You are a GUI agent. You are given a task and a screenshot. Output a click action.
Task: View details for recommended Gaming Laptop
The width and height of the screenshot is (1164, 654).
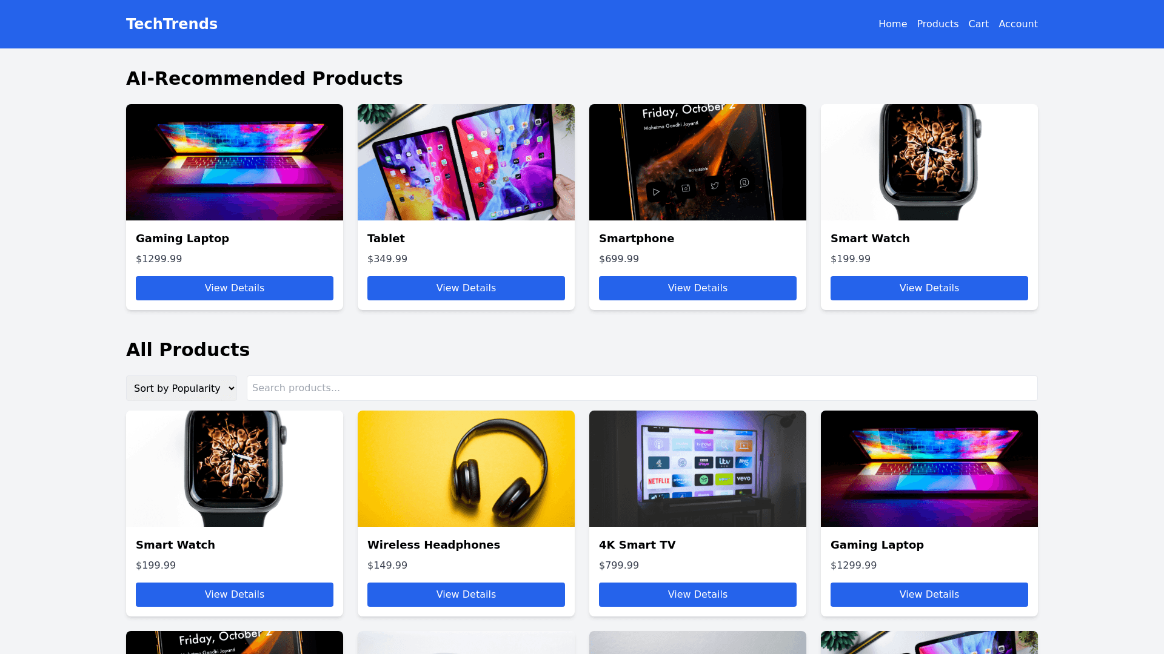[235, 288]
